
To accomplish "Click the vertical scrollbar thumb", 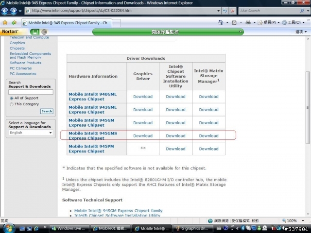I will click(308, 108).
